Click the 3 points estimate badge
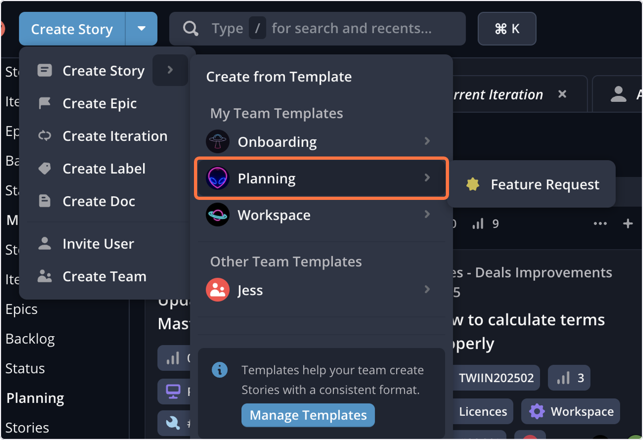 (x=570, y=378)
